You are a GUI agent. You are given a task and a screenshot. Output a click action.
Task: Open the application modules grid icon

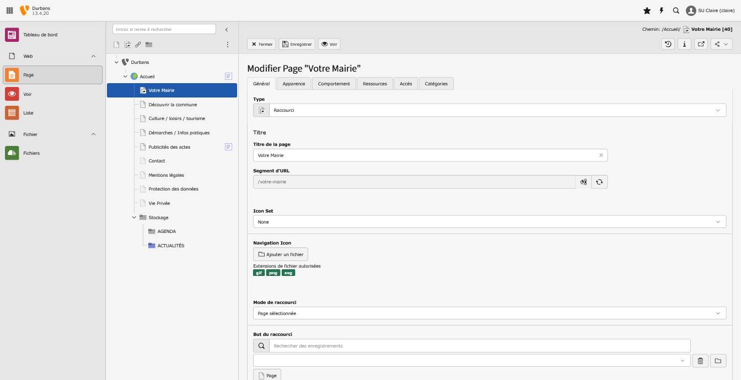(x=9, y=10)
